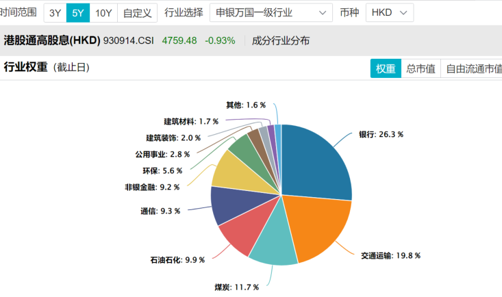Choose the 自定义 custom range option
This screenshot has width=502, height=297.
point(138,13)
